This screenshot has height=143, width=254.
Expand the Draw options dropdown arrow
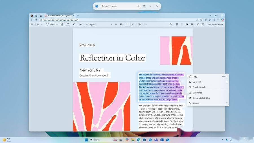[x=57, y=25]
